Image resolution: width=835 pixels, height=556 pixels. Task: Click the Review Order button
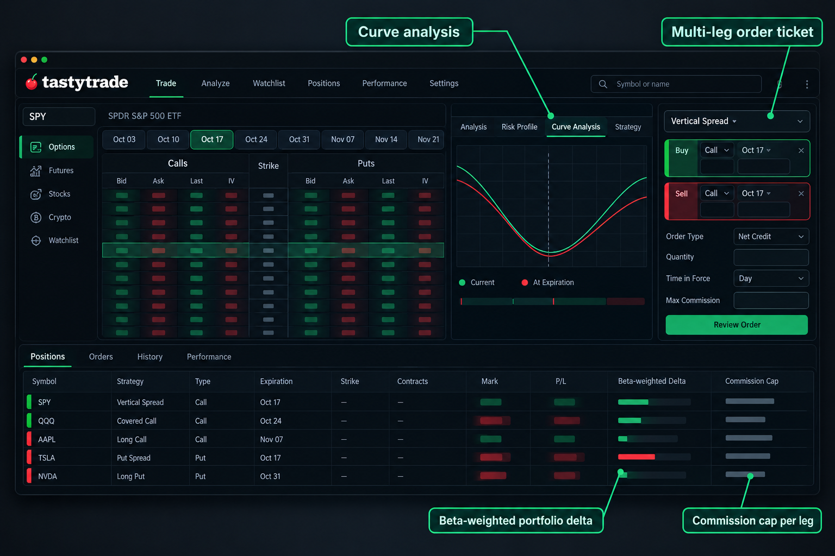[737, 325]
